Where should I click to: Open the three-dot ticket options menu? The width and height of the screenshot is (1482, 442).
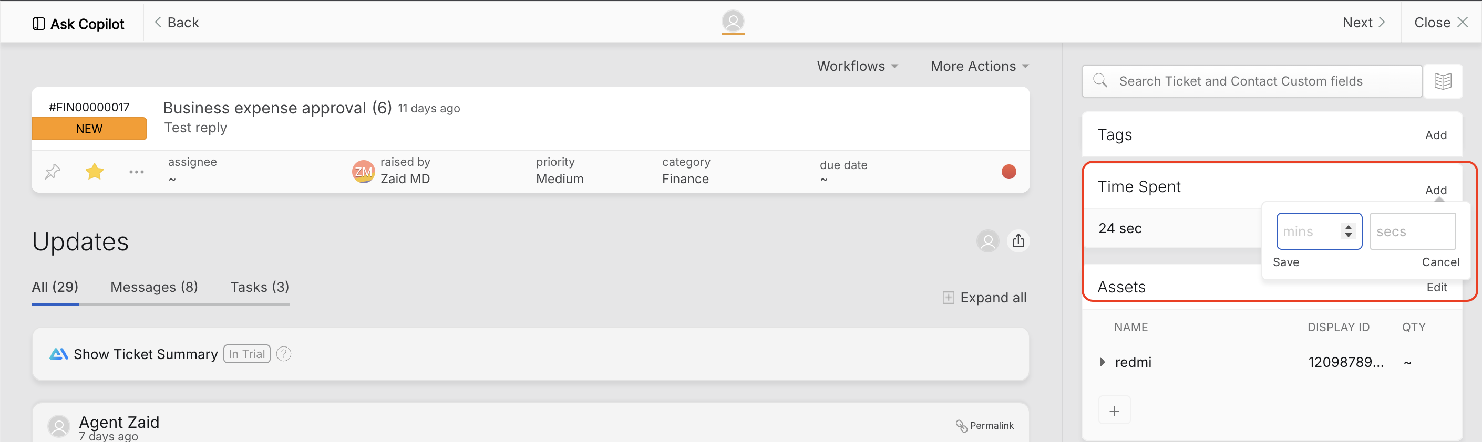click(136, 172)
